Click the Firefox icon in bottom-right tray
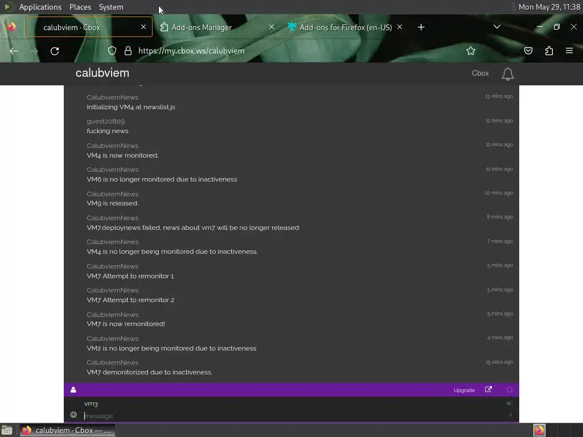 539,430
